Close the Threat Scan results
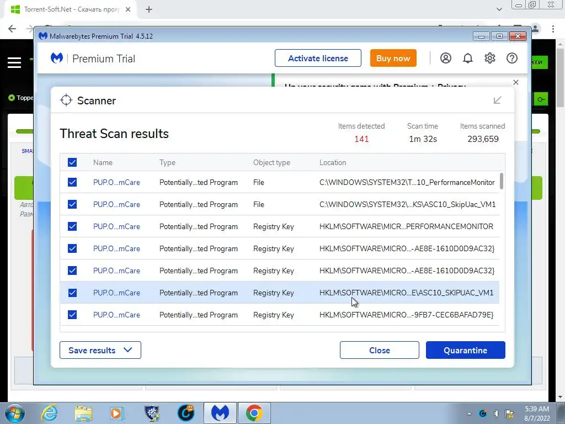The width and height of the screenshot is (565, 424). (x=380, y=350)
